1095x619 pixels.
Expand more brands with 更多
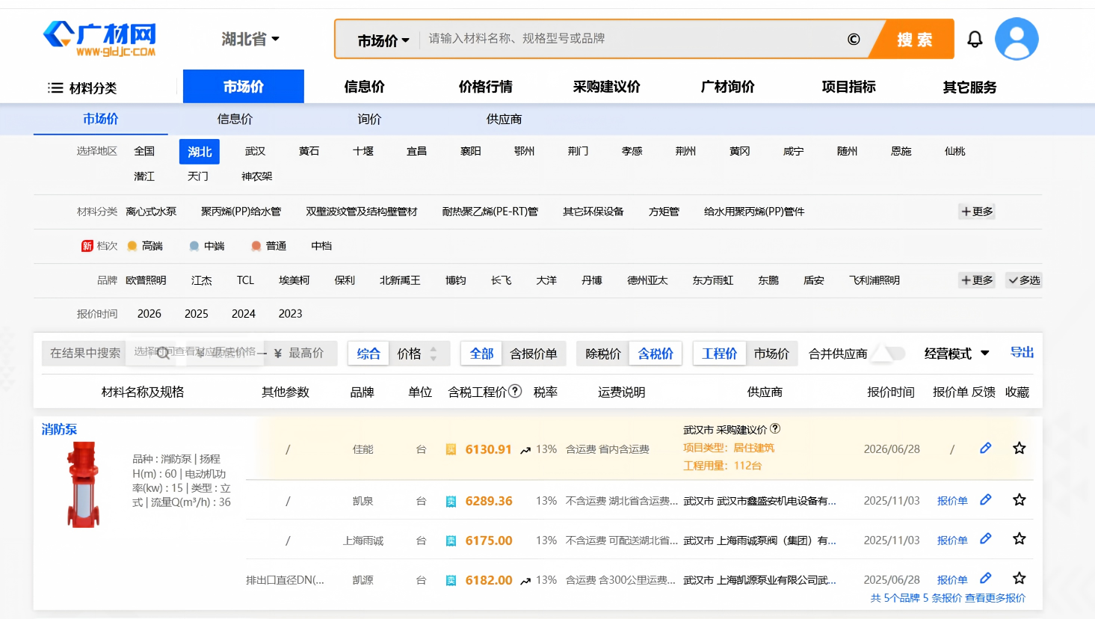click(x=977, y=280)
